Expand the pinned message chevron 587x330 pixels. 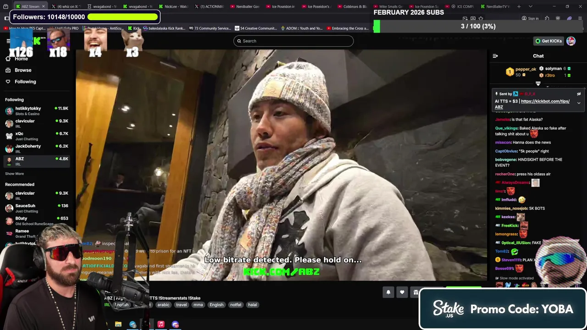pyautogui.click(x=579, y=103)
